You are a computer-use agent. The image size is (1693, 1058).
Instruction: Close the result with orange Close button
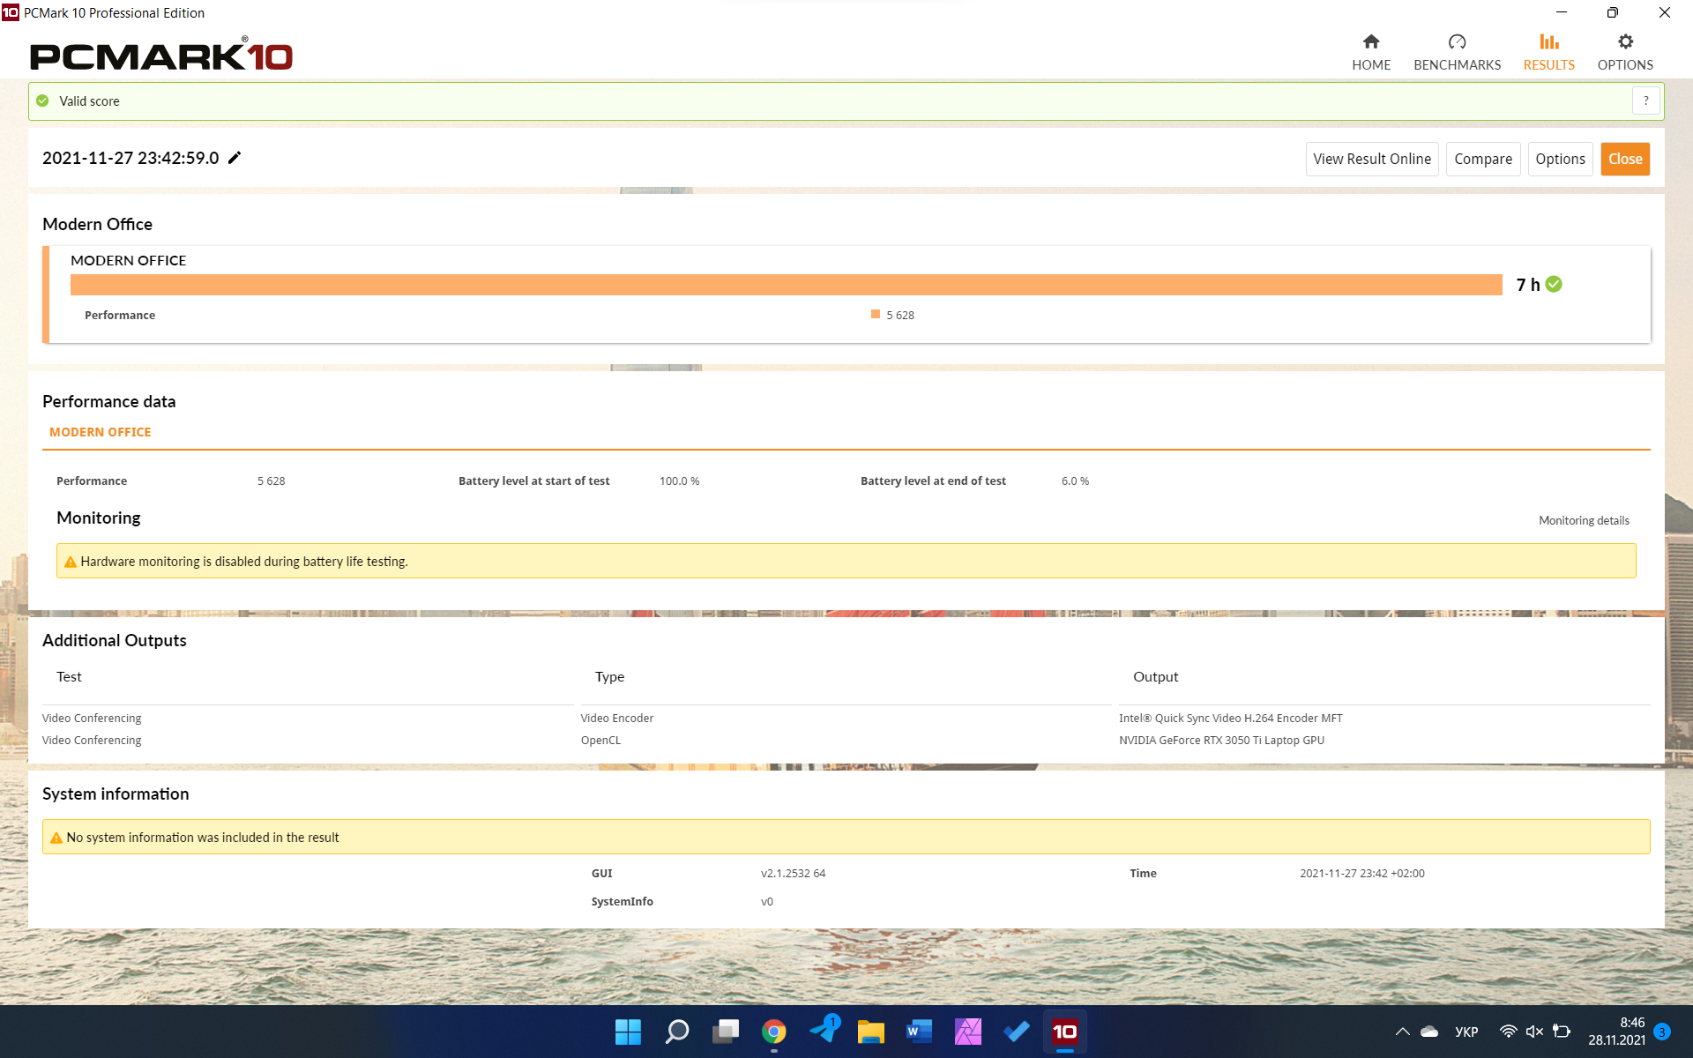click(1625, 159)
